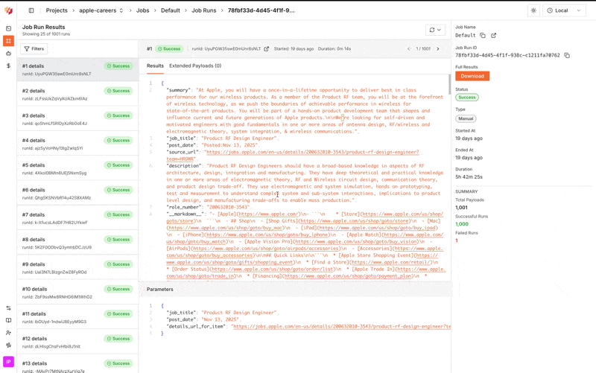Open the robot icon in sidebar

point(8,54)
